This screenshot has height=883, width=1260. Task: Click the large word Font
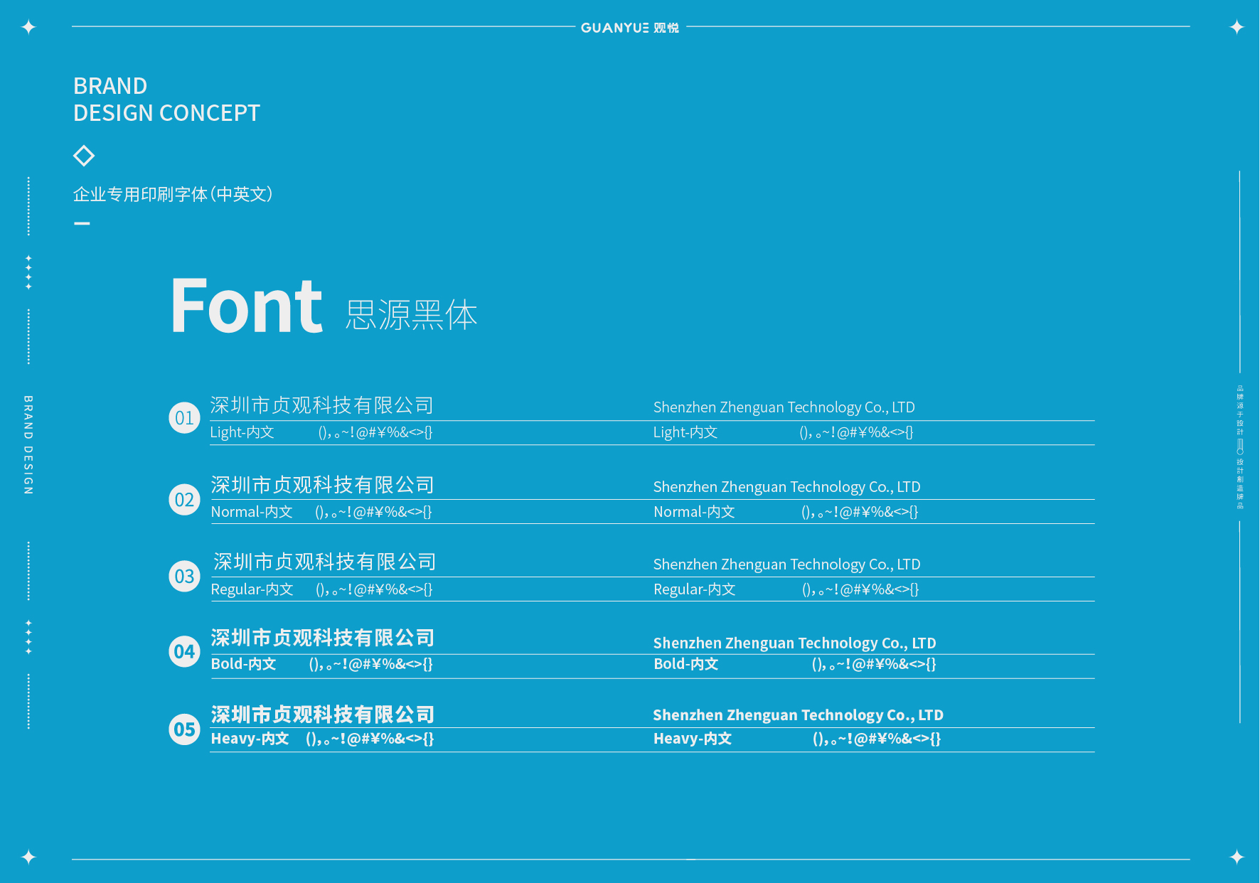click(246, 306)
